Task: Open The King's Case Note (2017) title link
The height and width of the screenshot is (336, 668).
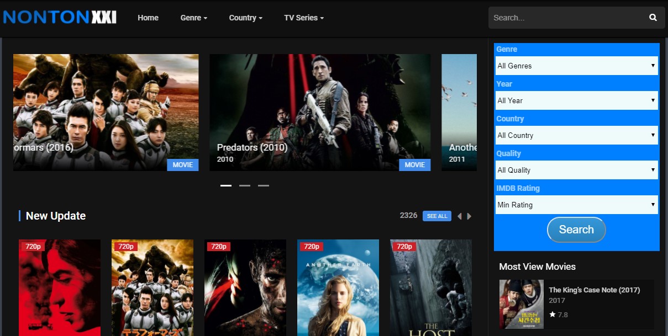Action: 595,290
